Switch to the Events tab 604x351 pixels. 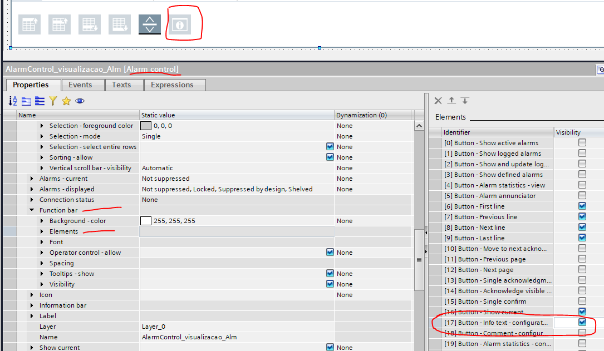tap(80, 85)
